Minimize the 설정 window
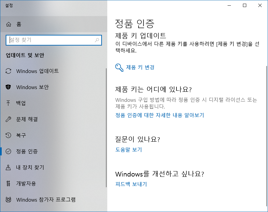 (229, 5)
